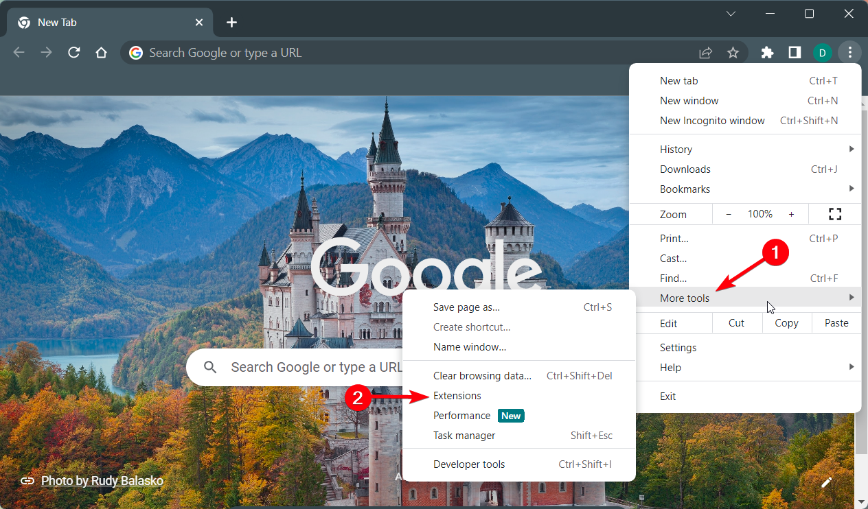
Task: Open the Photo by Rudy Balasko link
Action: point(102,481)
